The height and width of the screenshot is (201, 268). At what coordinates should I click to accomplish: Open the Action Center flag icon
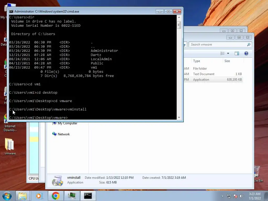235,196
